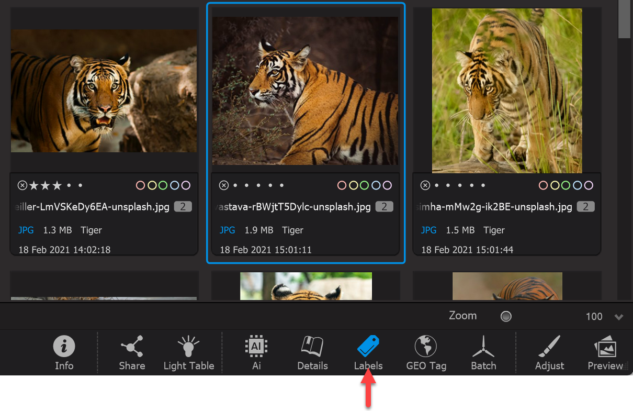Toggle green label on vastava-rBWjtT5Dylc photo
The height and width of the screenshot is (411, 633).
coord(364,185)
